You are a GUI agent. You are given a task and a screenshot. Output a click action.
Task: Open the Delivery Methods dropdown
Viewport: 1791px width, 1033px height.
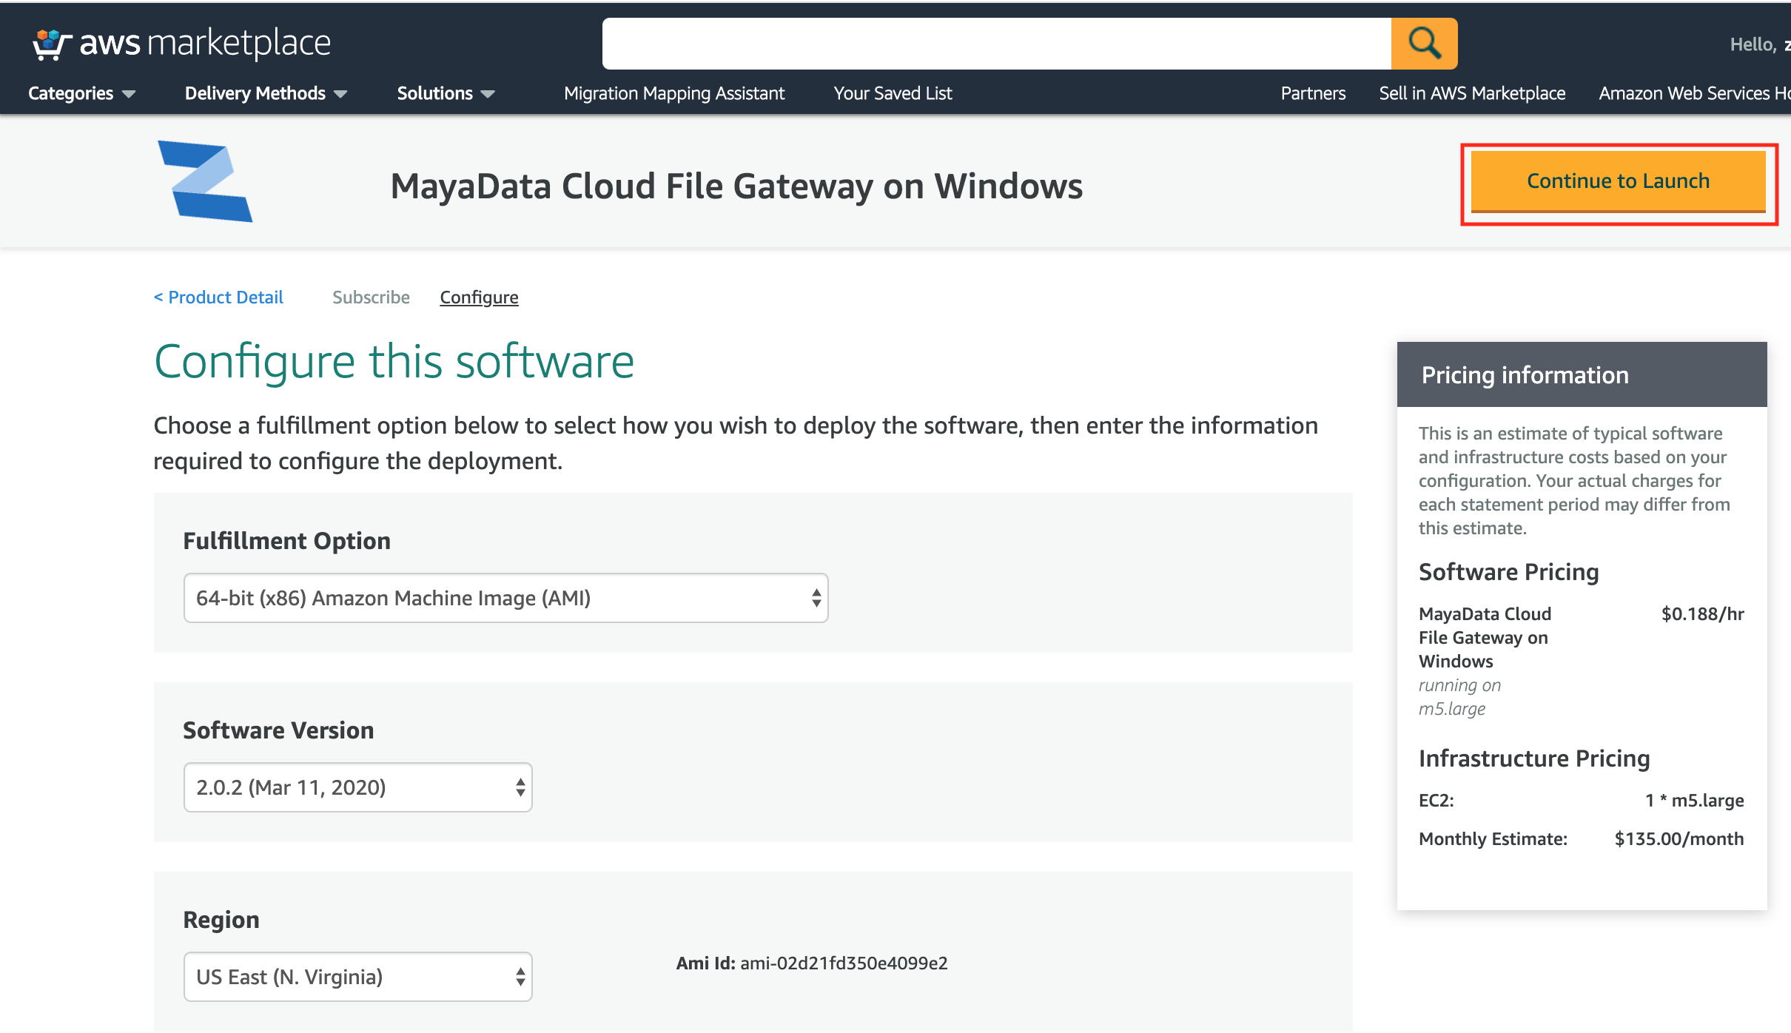click(265, 93)
